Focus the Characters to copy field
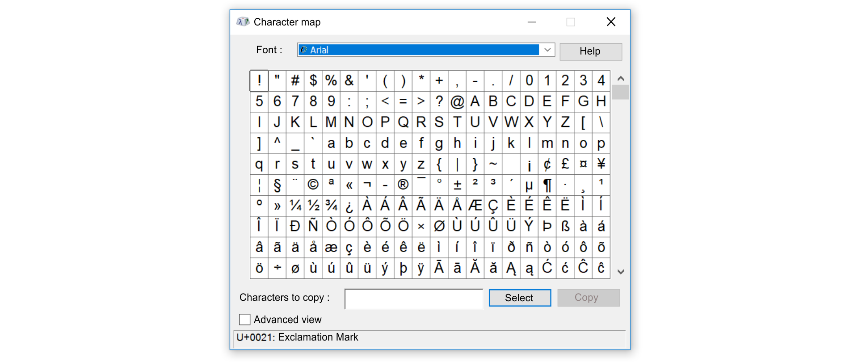The width and height of the screenshot is (858, 362). click(414, 299)
